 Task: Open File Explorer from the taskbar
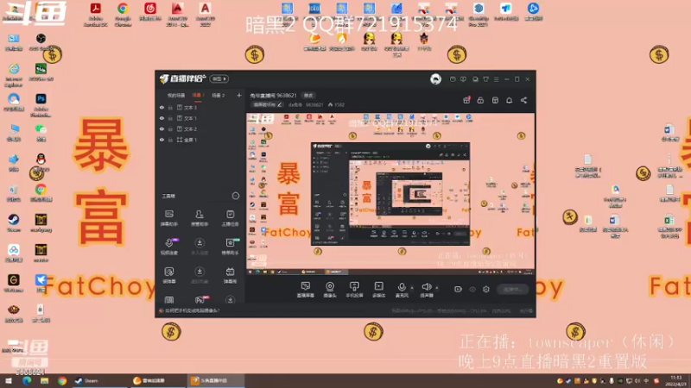pyautogui.click(x=45, y=381)
